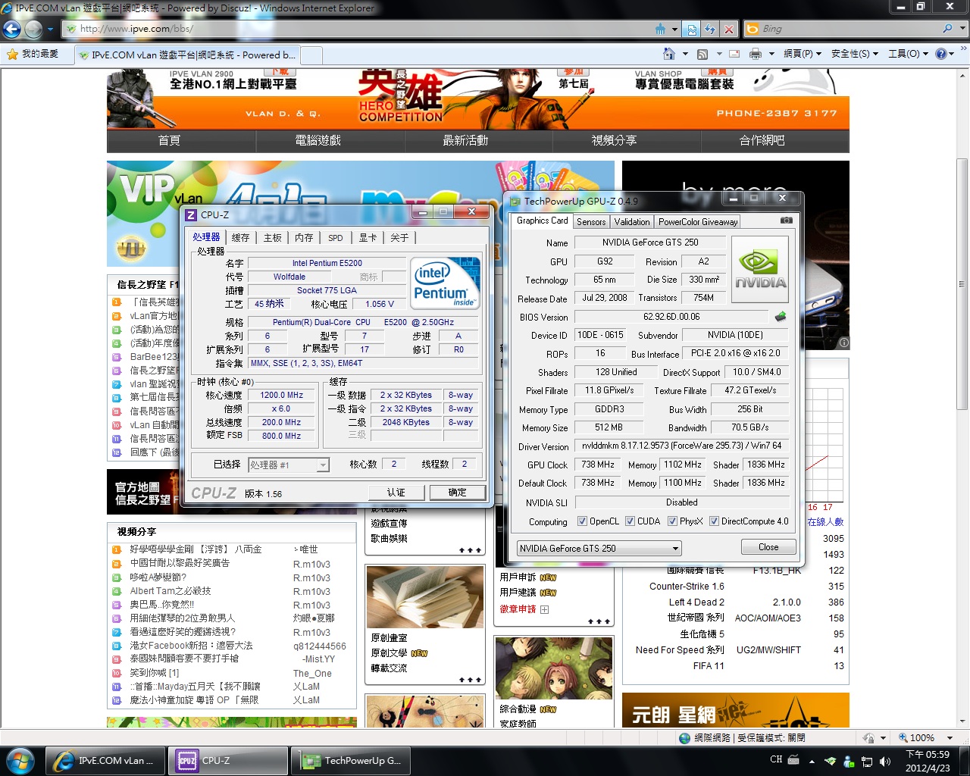Image resolution: width=970 pixels, height=776 pixels.
Task: Click the RSS feeds icon in command bar
Action: (702, 54)
